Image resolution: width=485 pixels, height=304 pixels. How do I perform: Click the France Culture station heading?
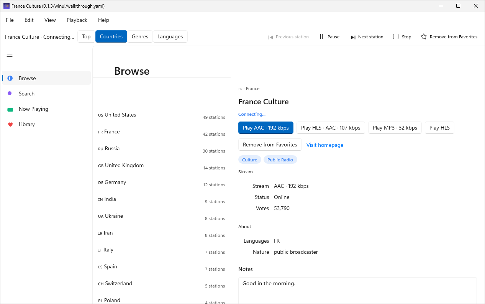click(264, 102)
